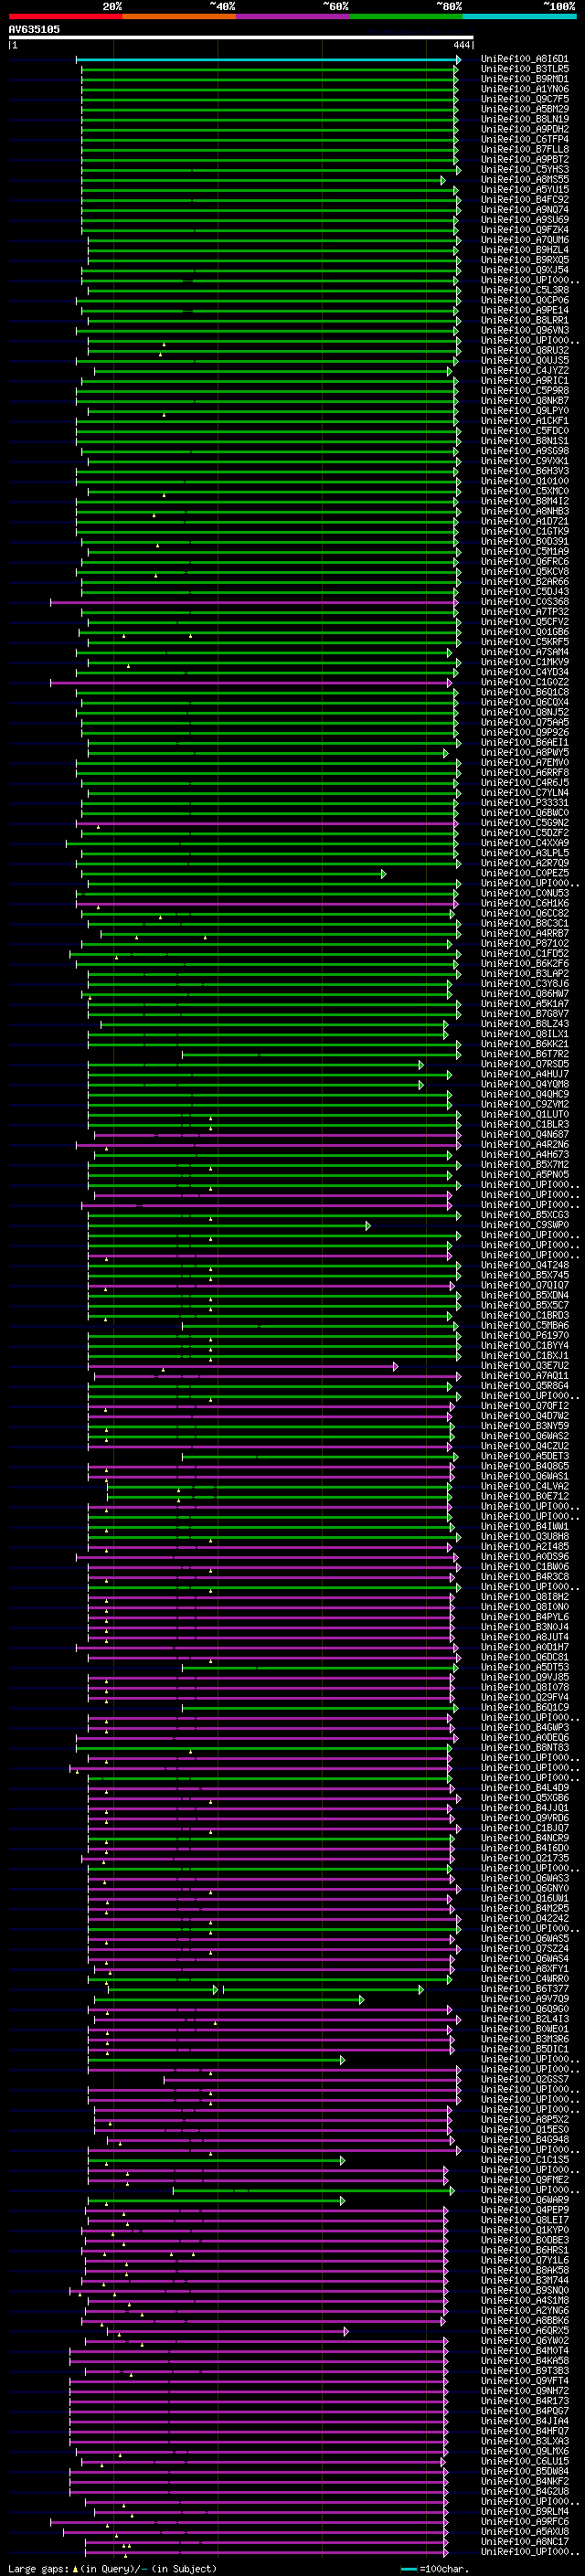Open UniRef100_Q9LPY0 entry
Viewport: 585px width, 2576px height.
click(x=524, y=411)
